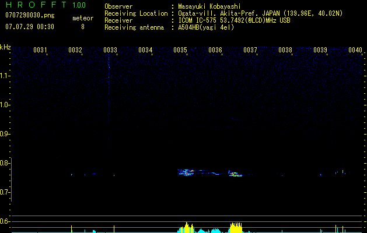Click the large meteor echo near 0035

[x=186, y=172]
